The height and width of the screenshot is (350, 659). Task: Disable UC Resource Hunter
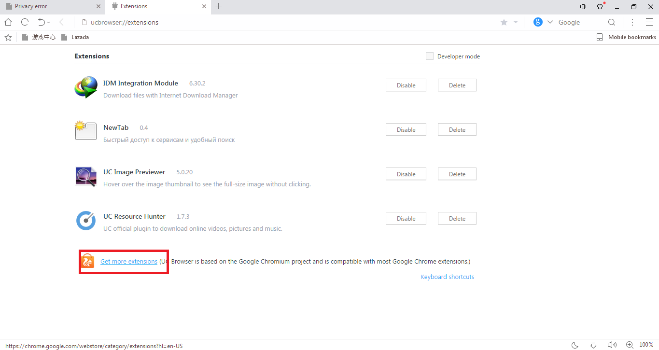point(406,219)
